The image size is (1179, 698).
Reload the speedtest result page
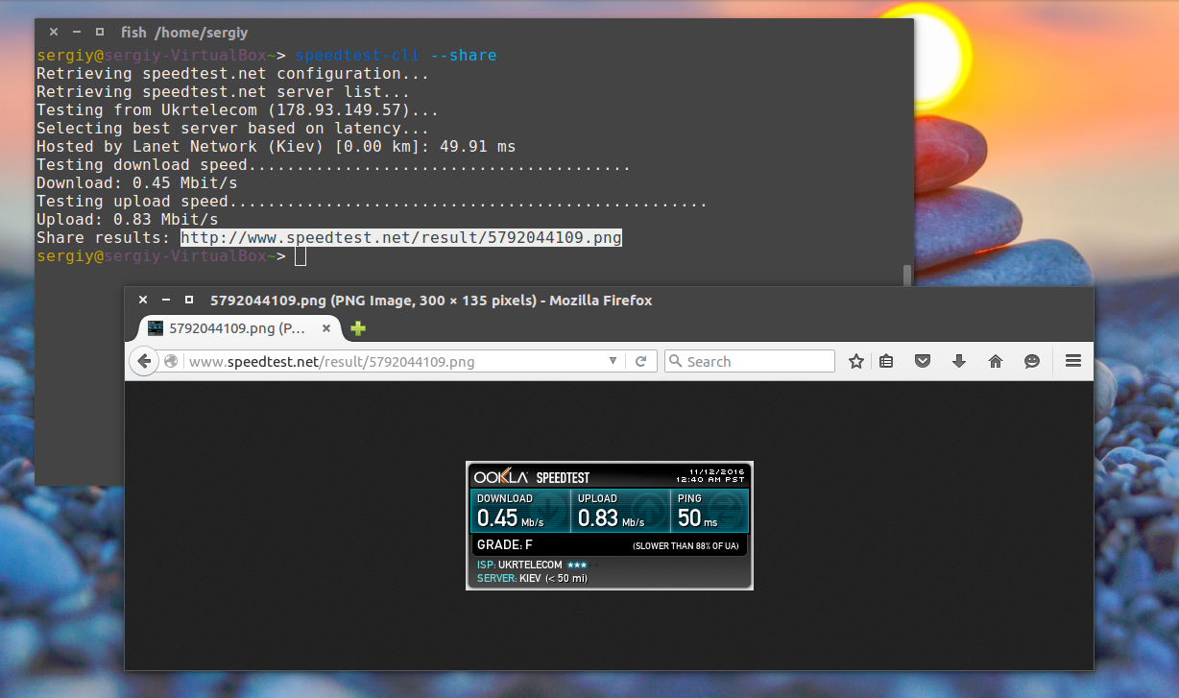(641, 361)
